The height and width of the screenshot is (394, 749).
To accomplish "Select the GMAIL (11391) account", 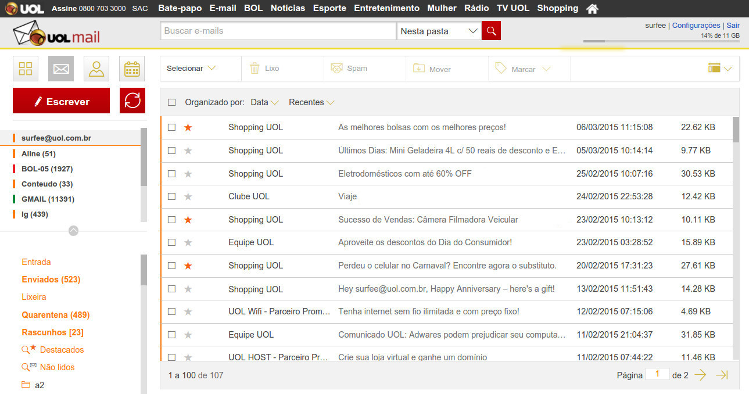I will pyautogui.click(x=48, y=199).
